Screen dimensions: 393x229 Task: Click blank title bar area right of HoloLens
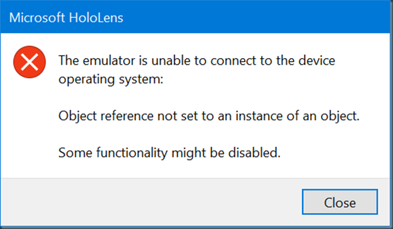coord(258,17)
